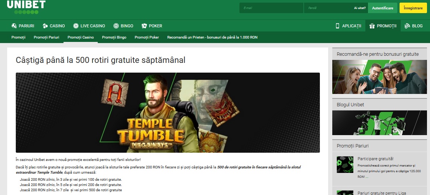
Task: Click the Live Casino roulette icon
Action: coord(76,26)
